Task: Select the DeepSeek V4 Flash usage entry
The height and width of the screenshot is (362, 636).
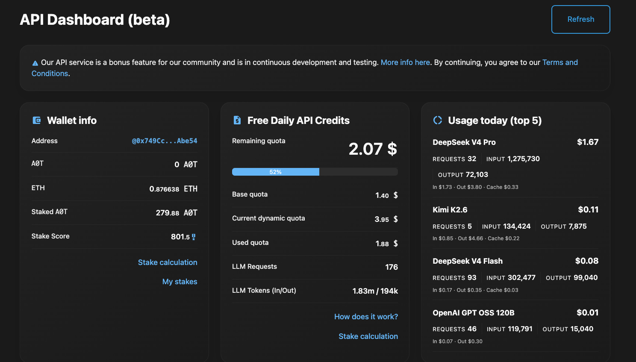Action: tap(515, 275)
